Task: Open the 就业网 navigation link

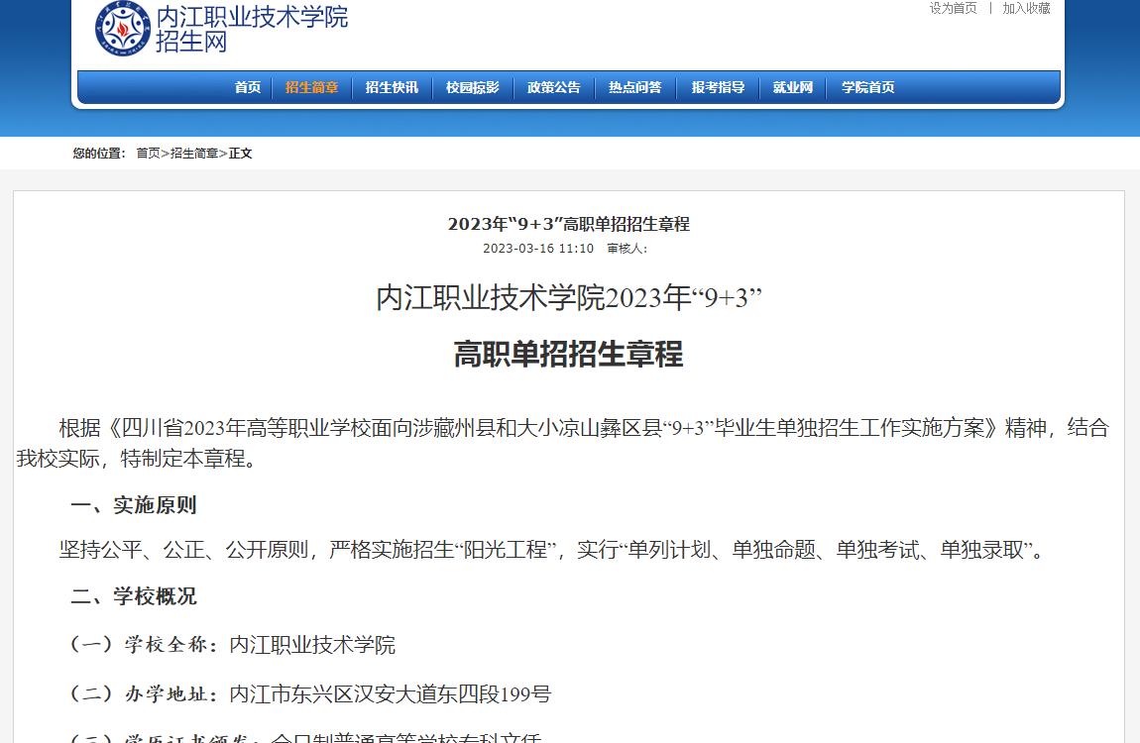Action: point(793,87)
